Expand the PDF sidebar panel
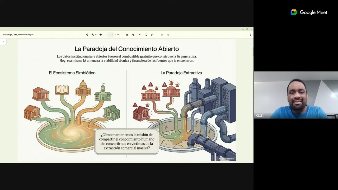The image size is (338, 190). coord(3,42)
